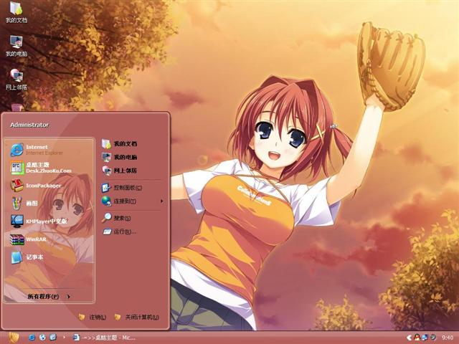
Task: Expand 所有程序(P) all programs list
Action: tap(49, 297)
